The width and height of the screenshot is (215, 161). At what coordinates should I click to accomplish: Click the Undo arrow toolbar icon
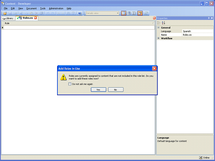(x=48, y=13)
